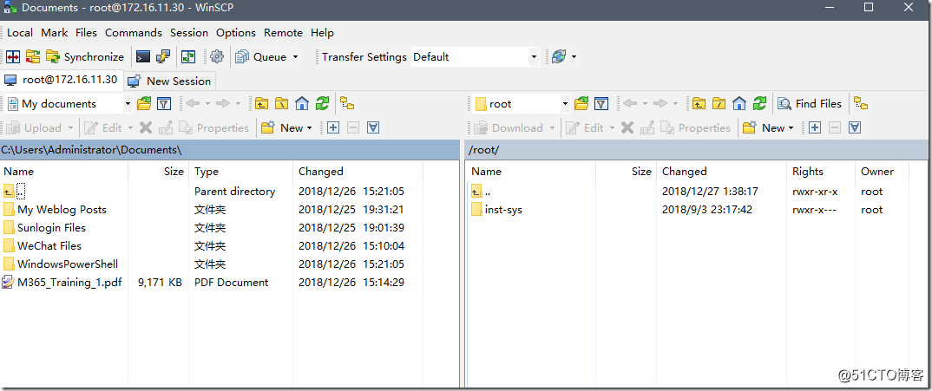Click the remote panel filter icon

[x=601, y=104]
